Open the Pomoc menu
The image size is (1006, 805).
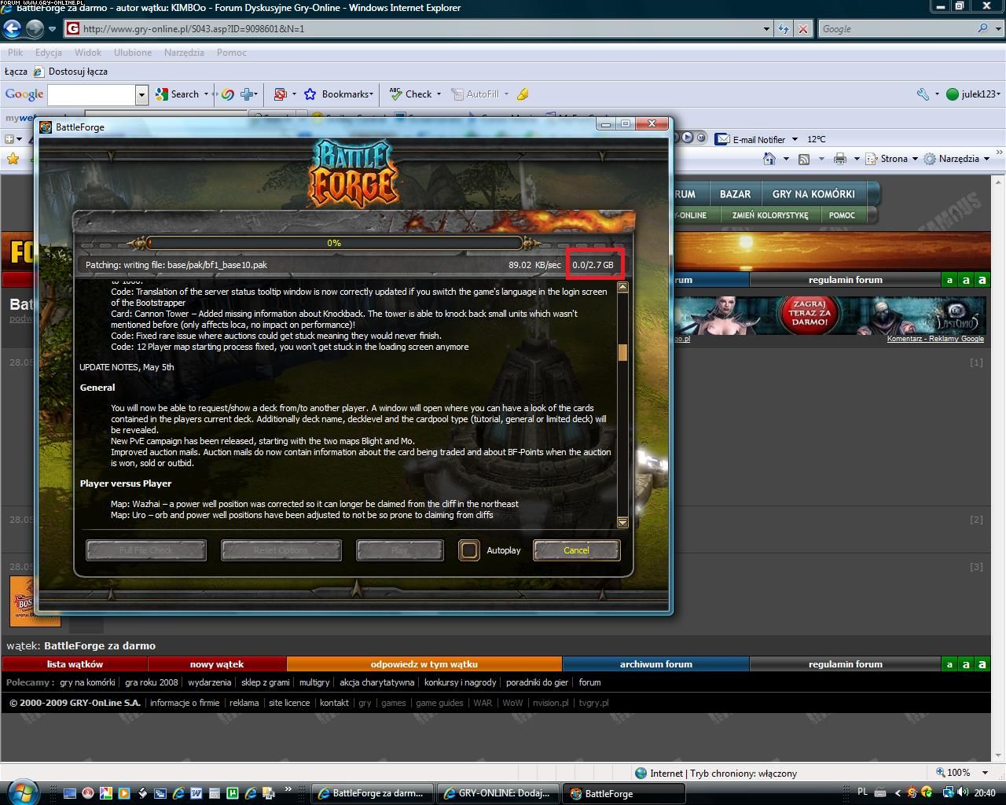tap(231, 53)
